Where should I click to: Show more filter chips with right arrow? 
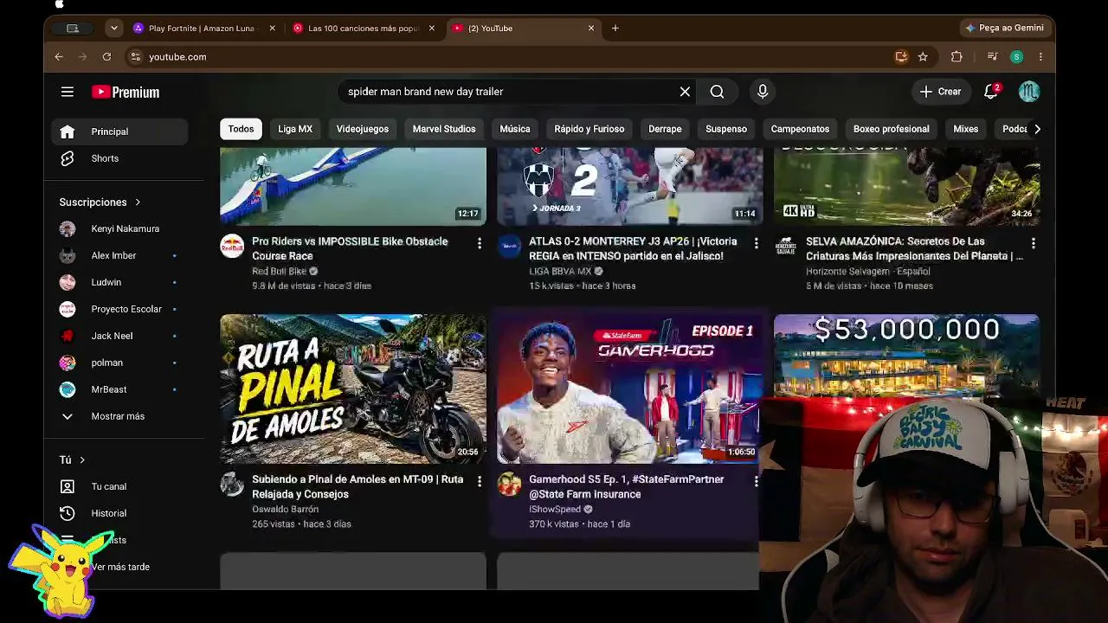[1037, 129]
